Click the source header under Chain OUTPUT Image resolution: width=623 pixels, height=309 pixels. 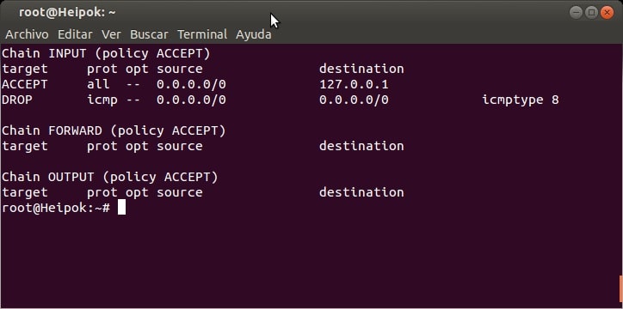(180, 192)
